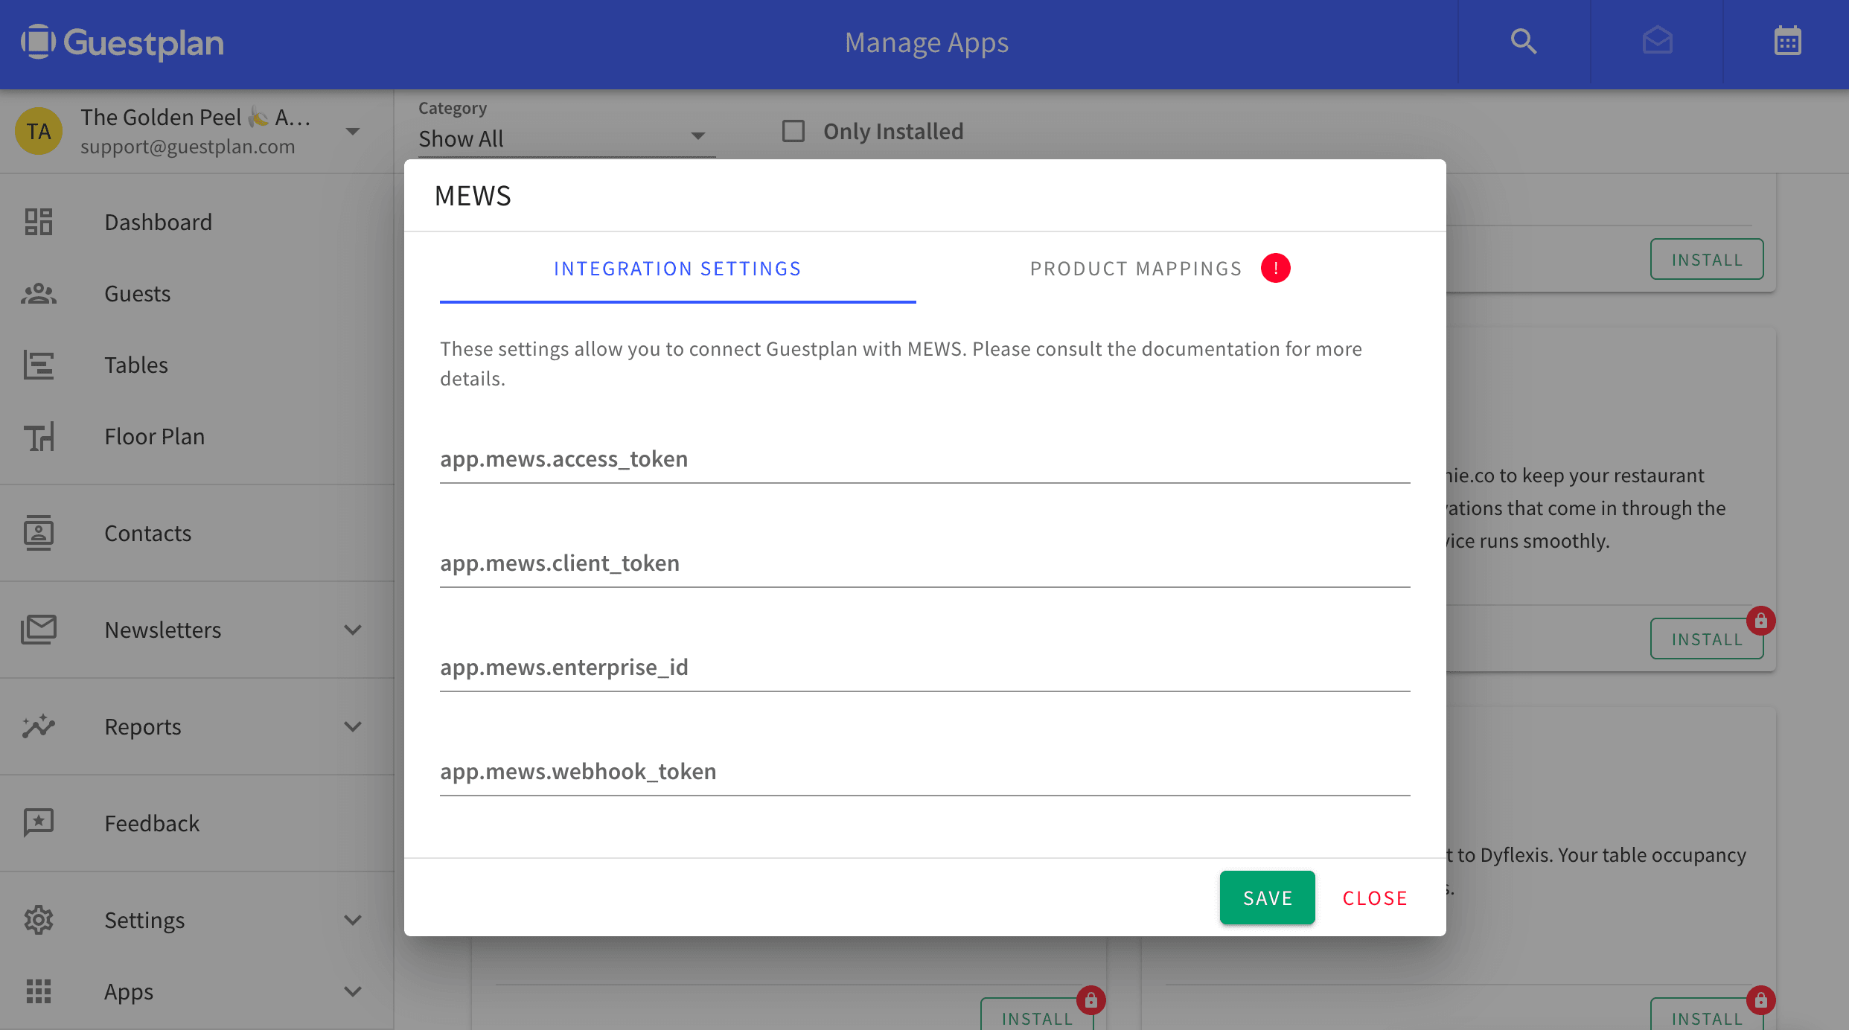Focus the app.mews.access_token field

[x=925, y=458]
